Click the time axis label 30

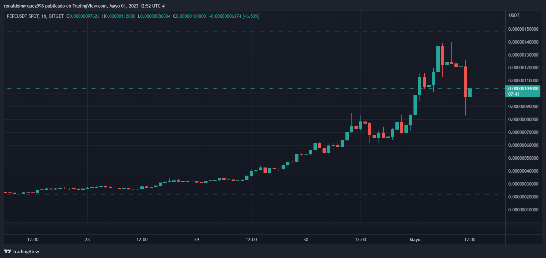[306, 240]
